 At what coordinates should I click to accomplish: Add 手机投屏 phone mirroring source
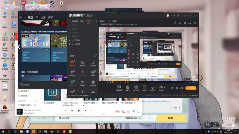point(136,88)
